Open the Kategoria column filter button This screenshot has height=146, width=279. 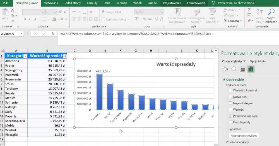click(x=25, y=56)
